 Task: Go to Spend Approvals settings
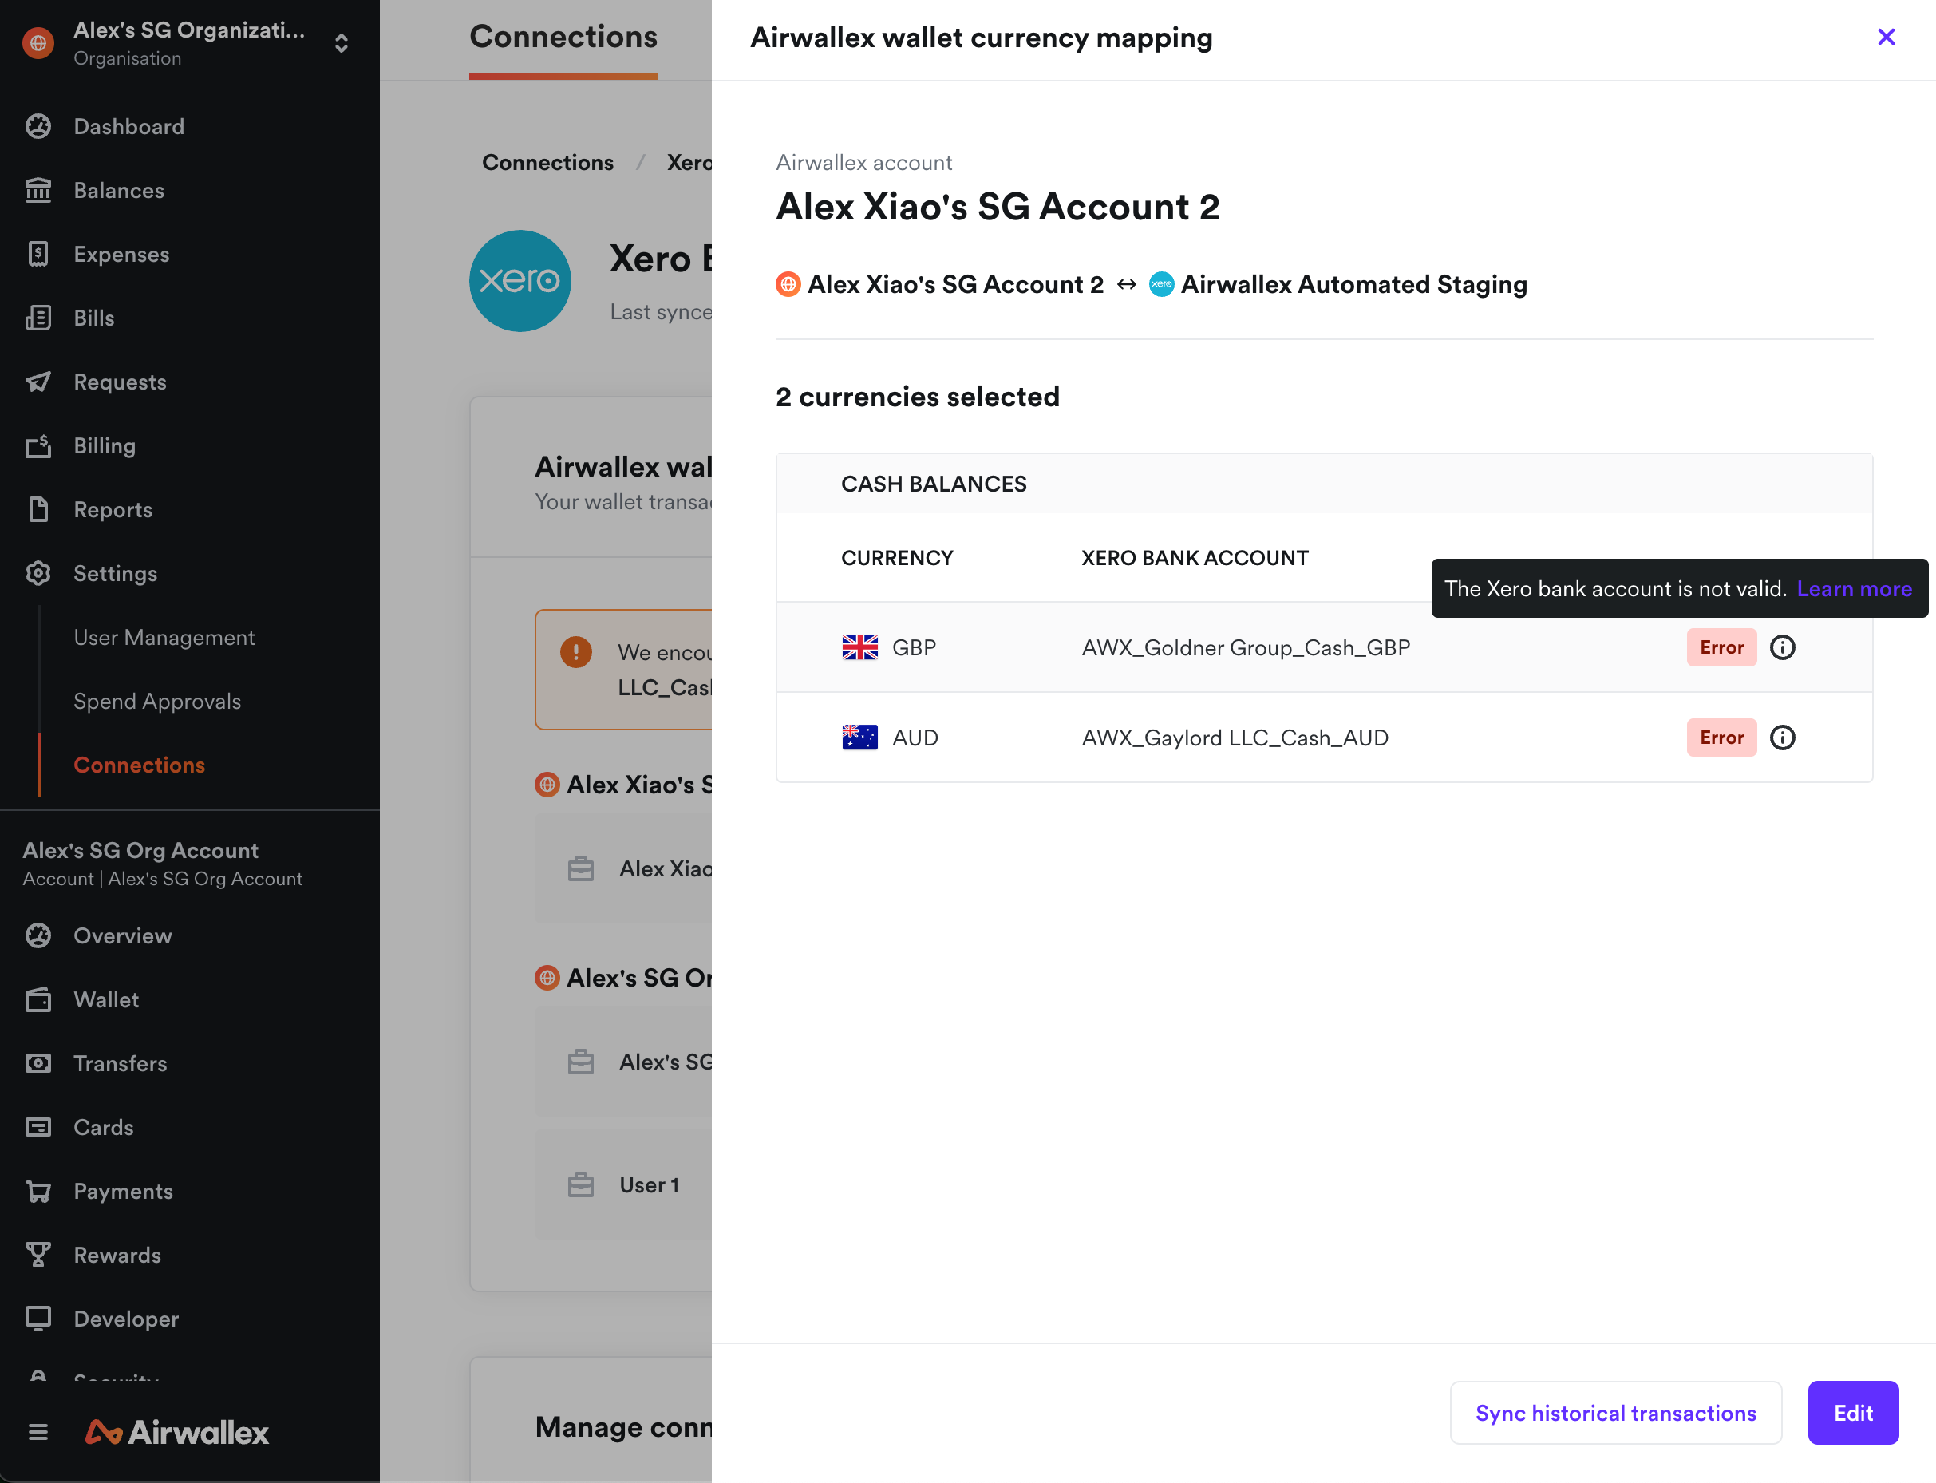click(157, 701)
